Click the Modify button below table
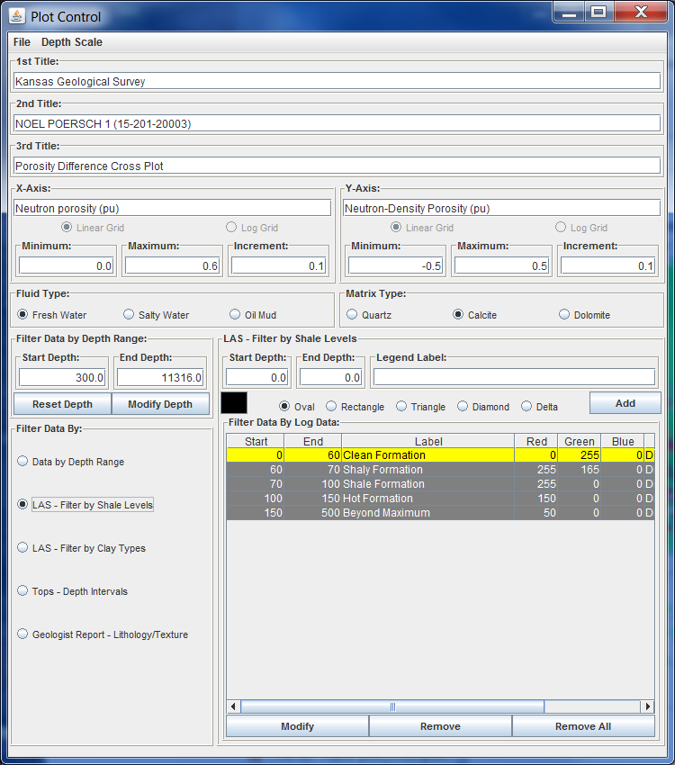Screen dimensions: 675x765 [298, 726]
